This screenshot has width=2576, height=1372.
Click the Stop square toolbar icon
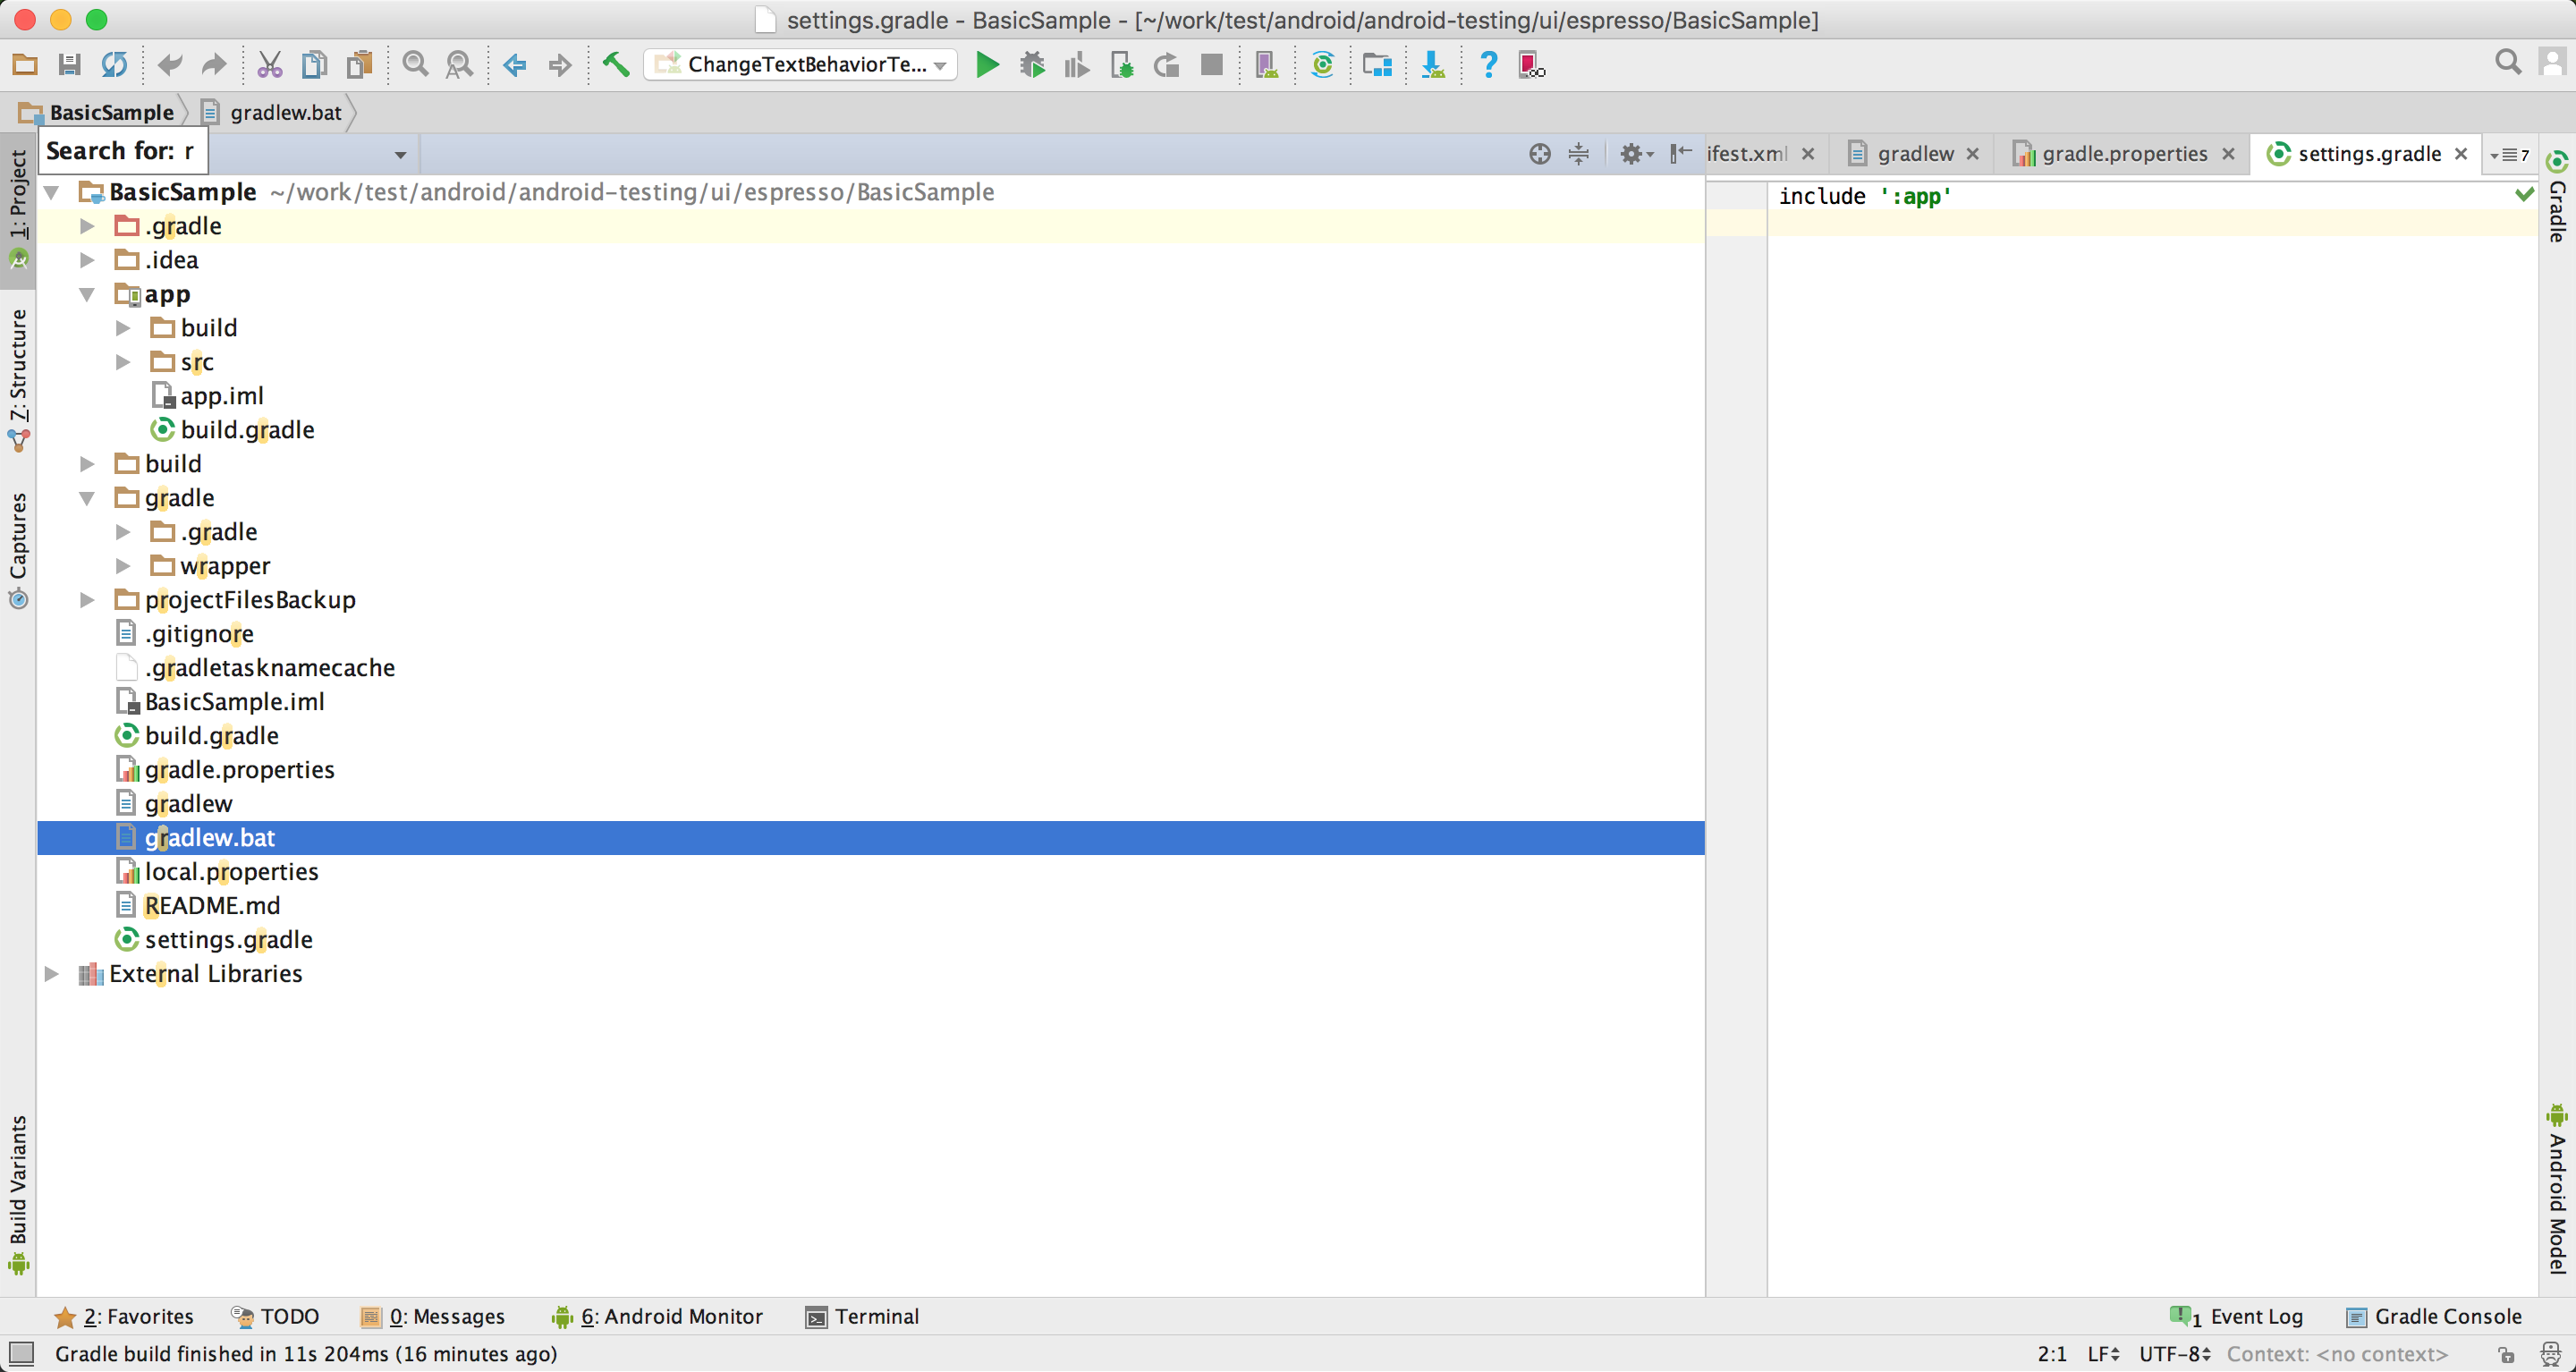click(x=1211, y=65)
